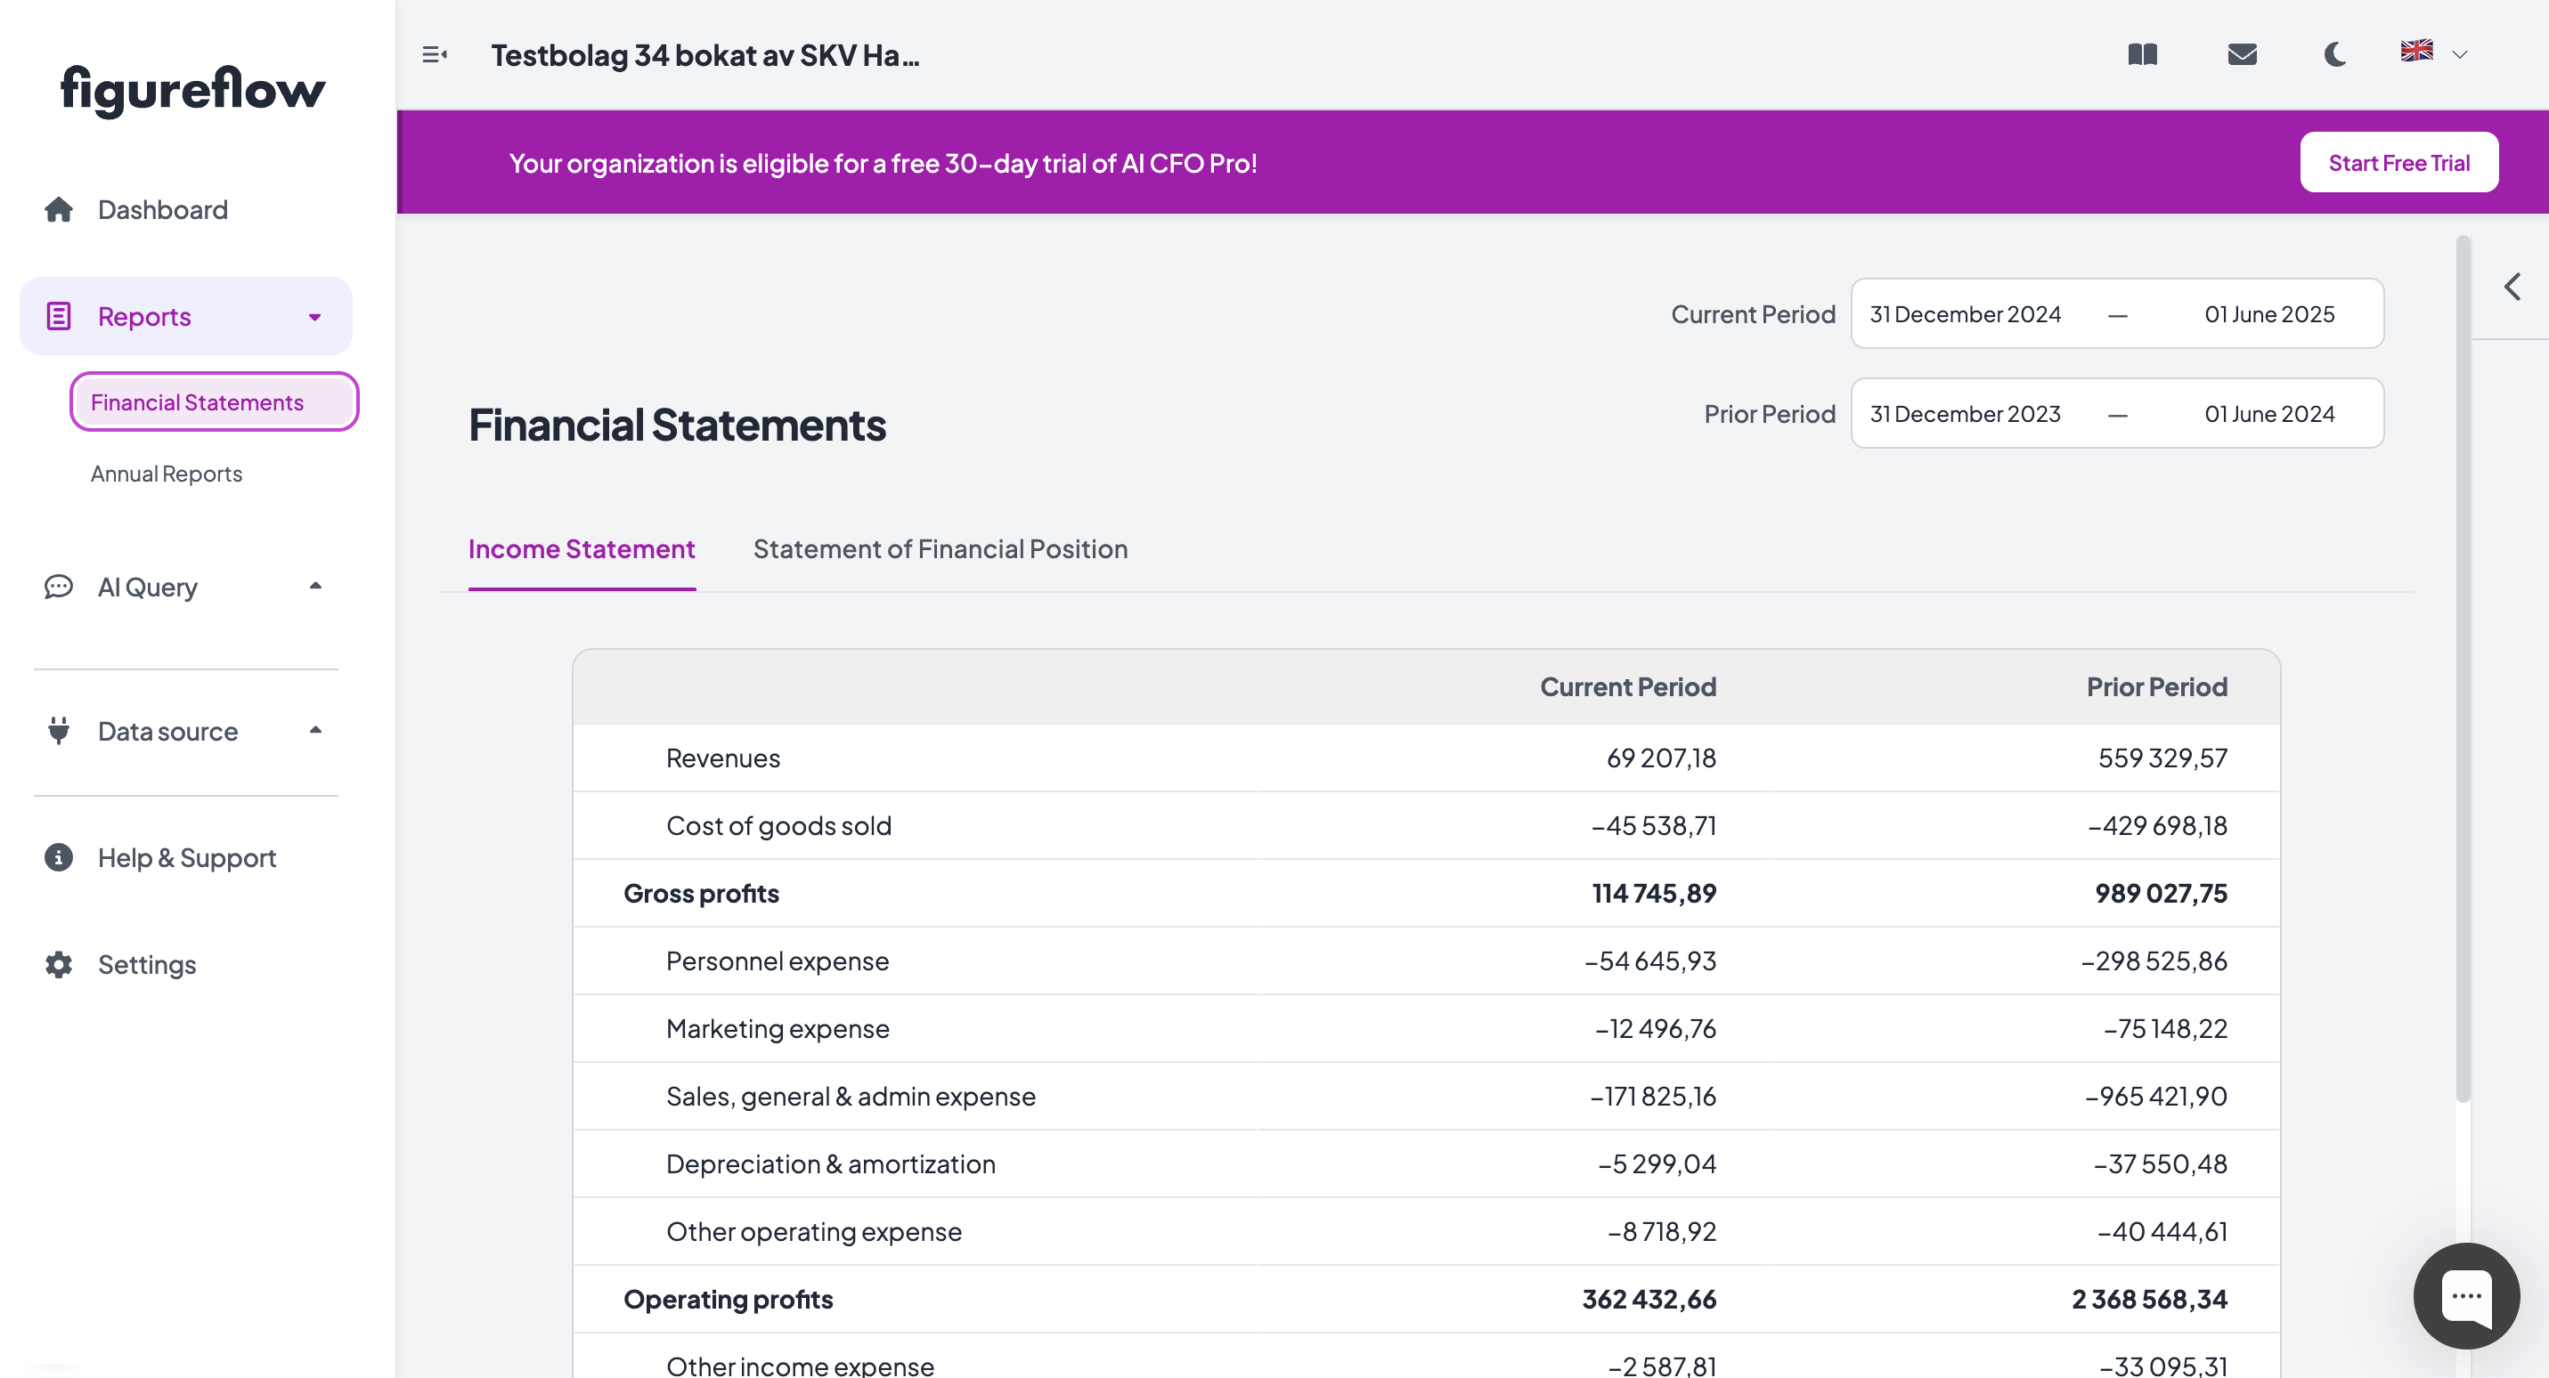2549x1378 pixels.
Task: Switch to Income Statement tab
Action: (x=582, y=549)
